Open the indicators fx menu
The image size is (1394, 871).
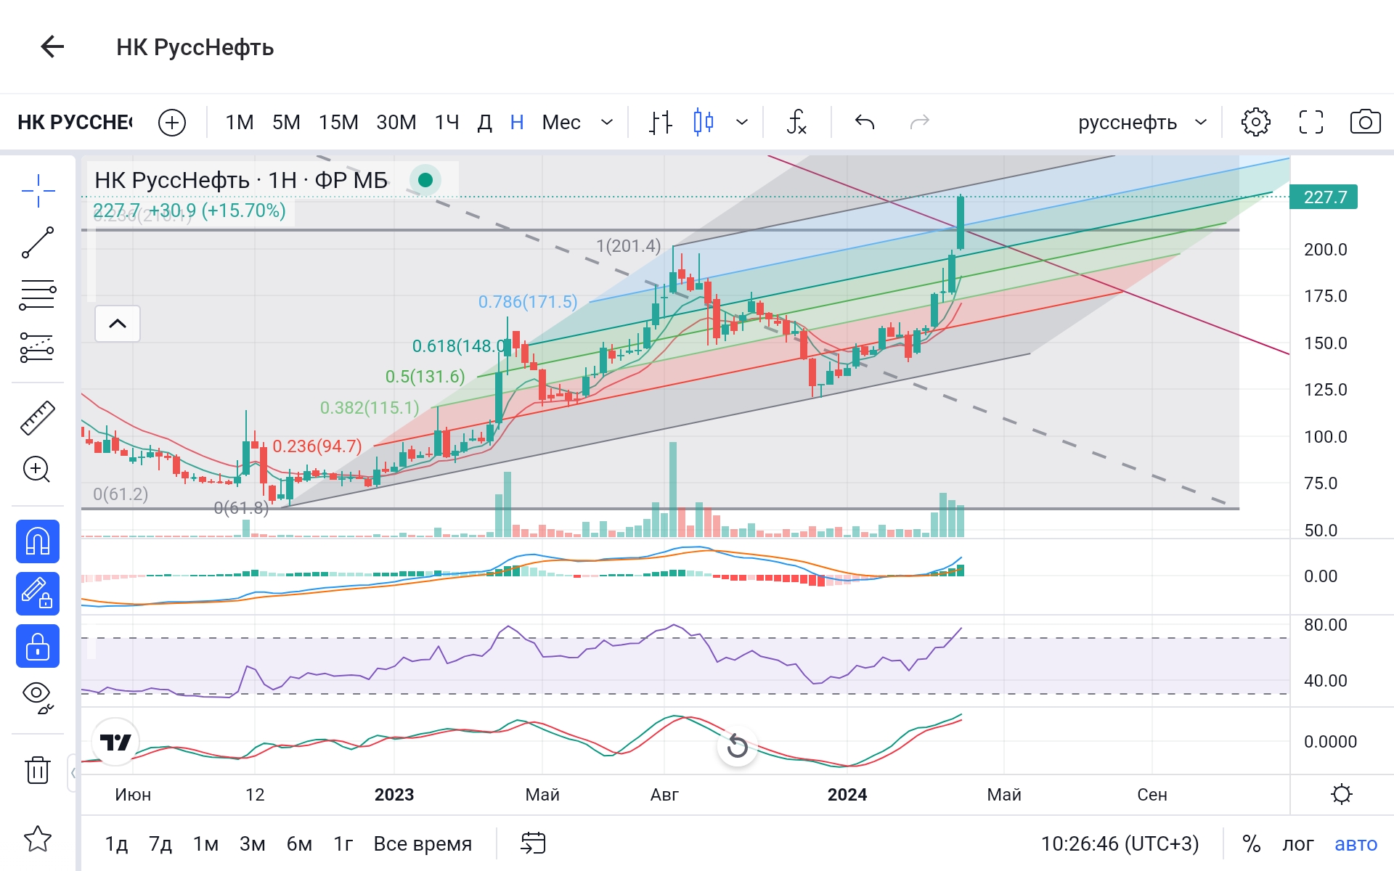tap(796, 122)
